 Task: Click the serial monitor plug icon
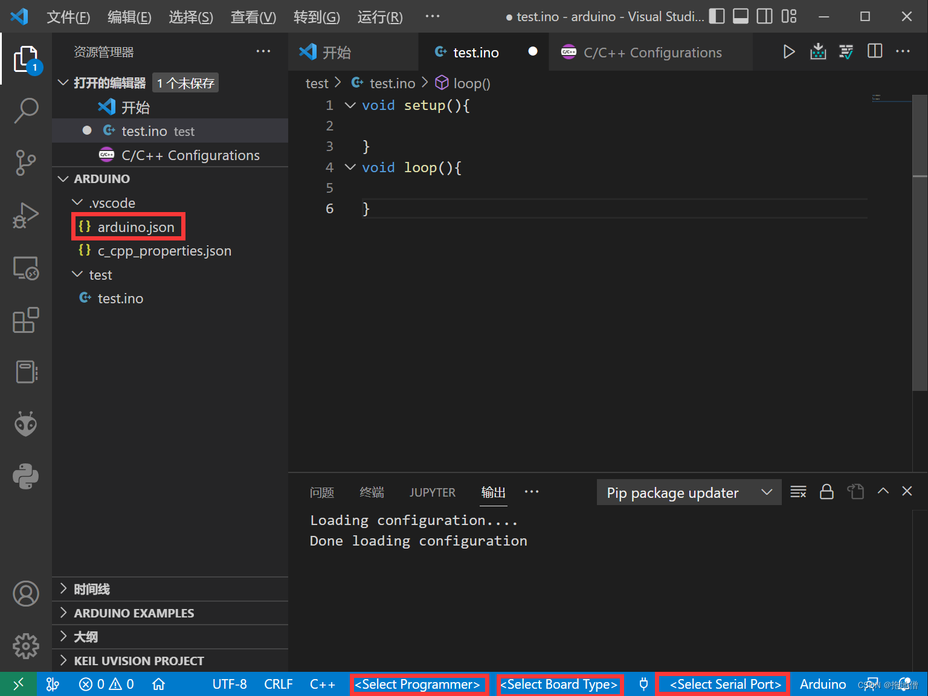[x=643, y=684]
